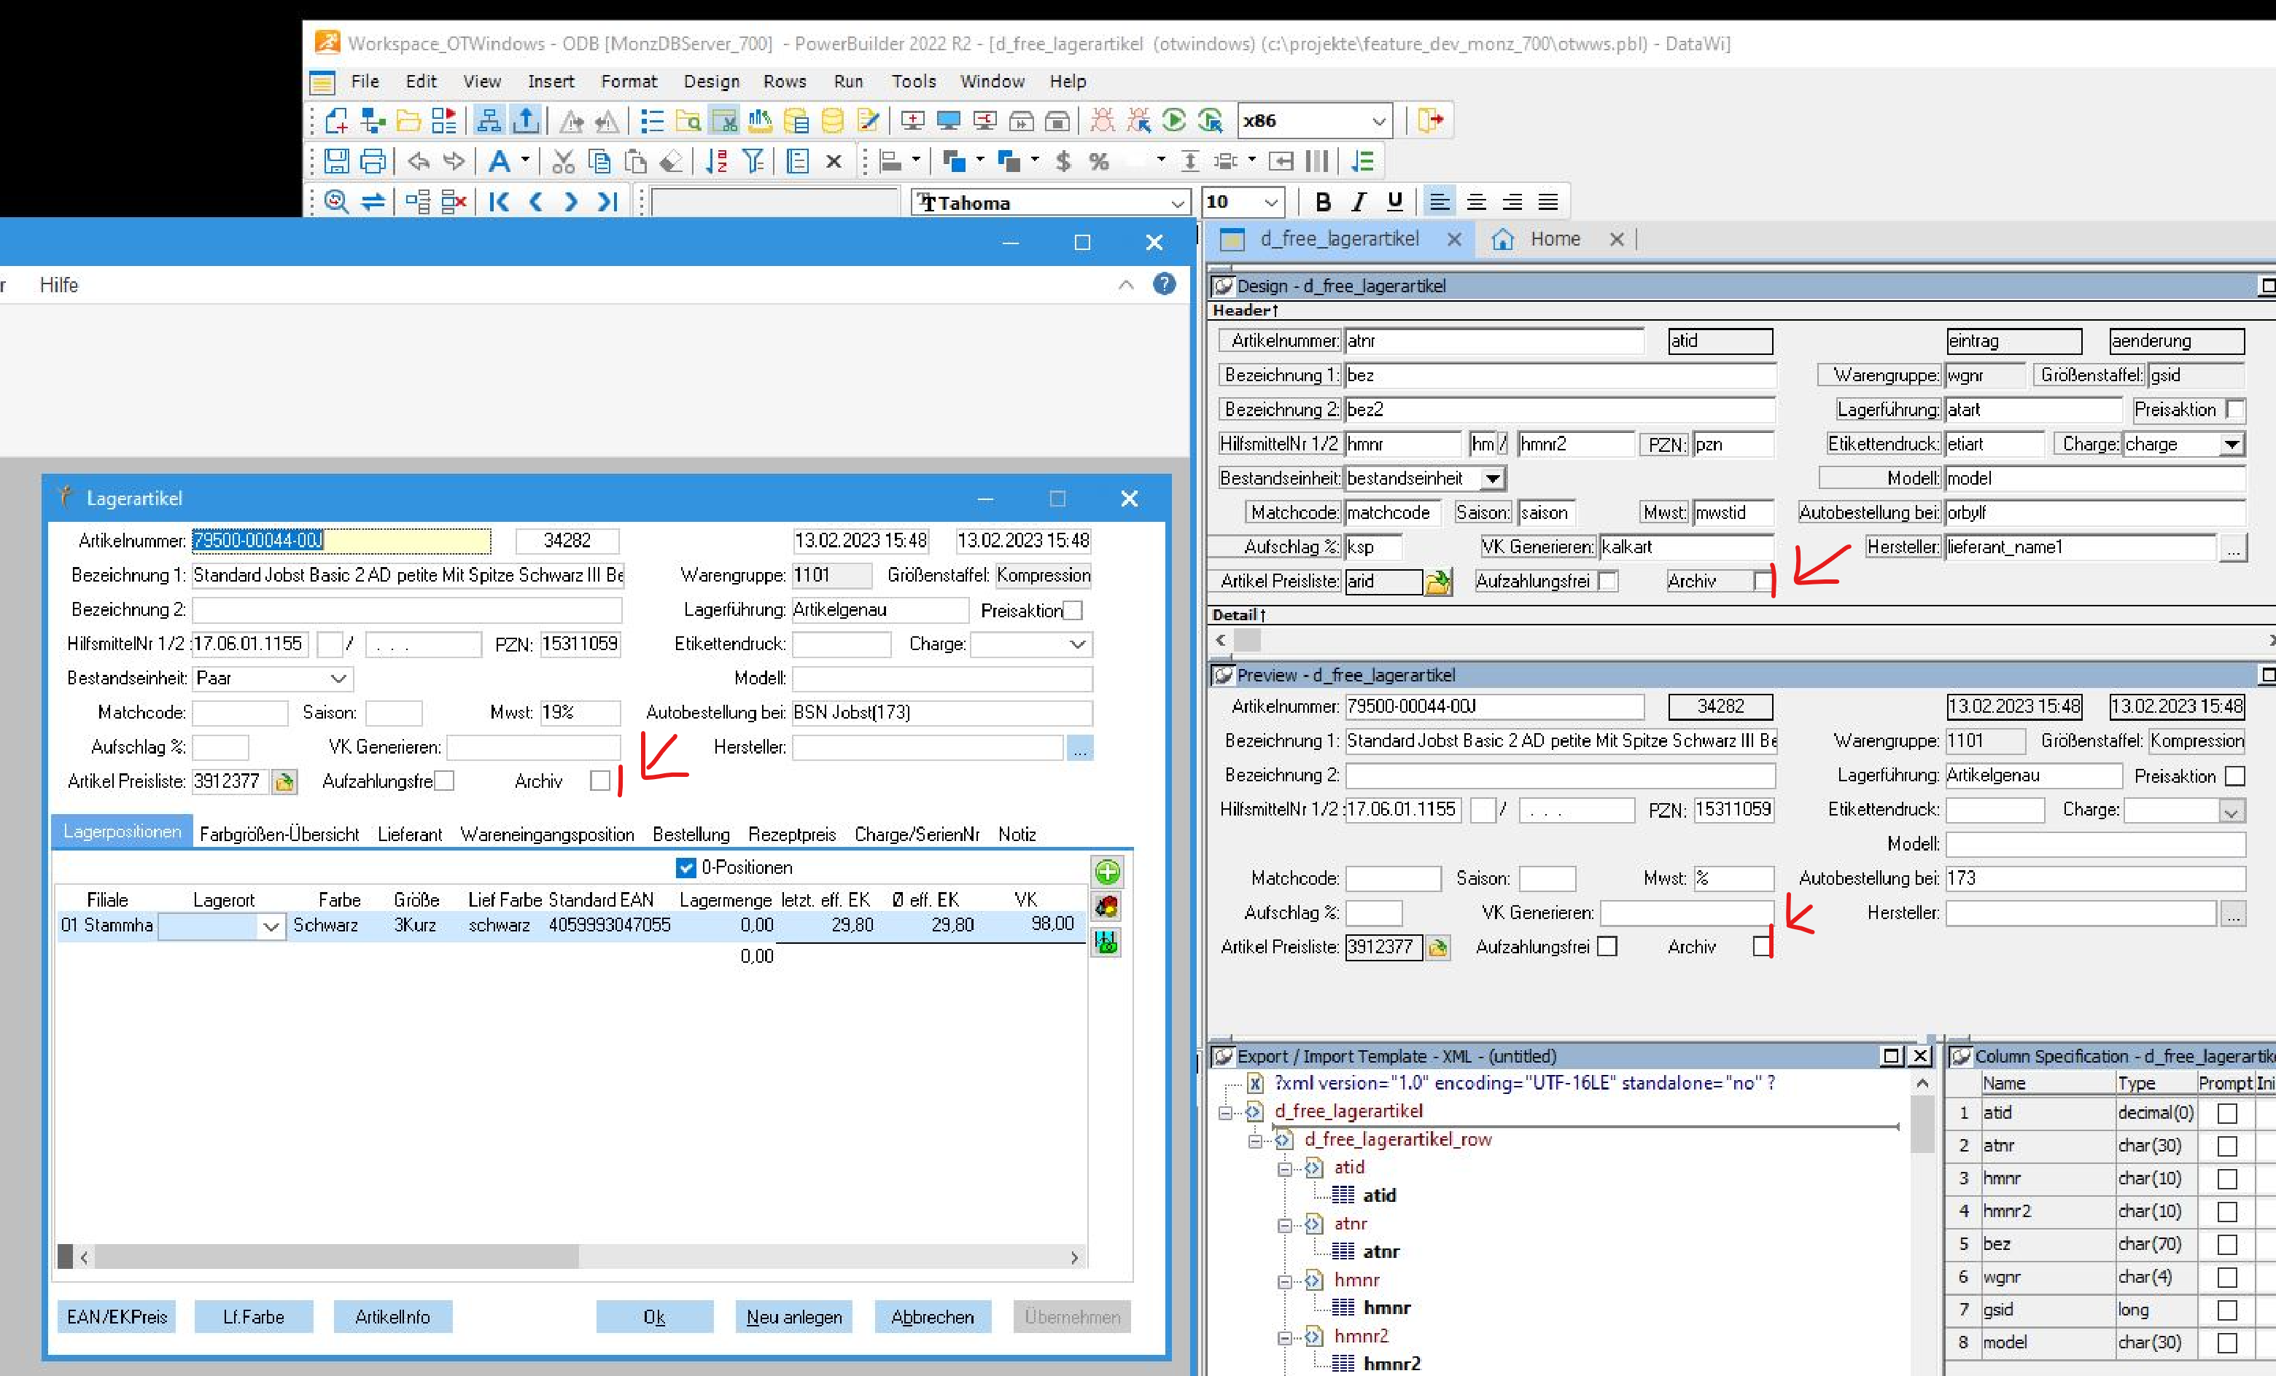Check Archiv checkbox in Lagerartikel dialog
2276x1376 pixels.
[599, 782]
